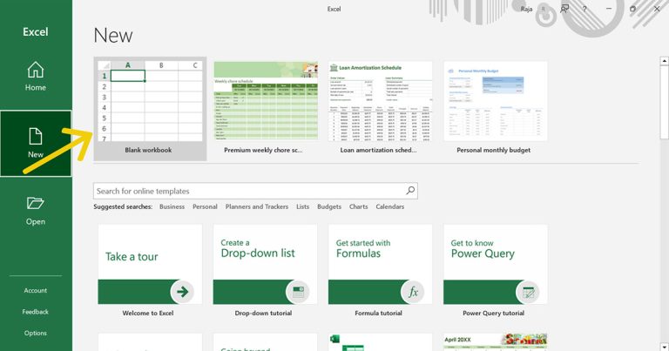Select the Planners and Trackers suggested search
Screen dimensions: 669x351
coord(257,207)
